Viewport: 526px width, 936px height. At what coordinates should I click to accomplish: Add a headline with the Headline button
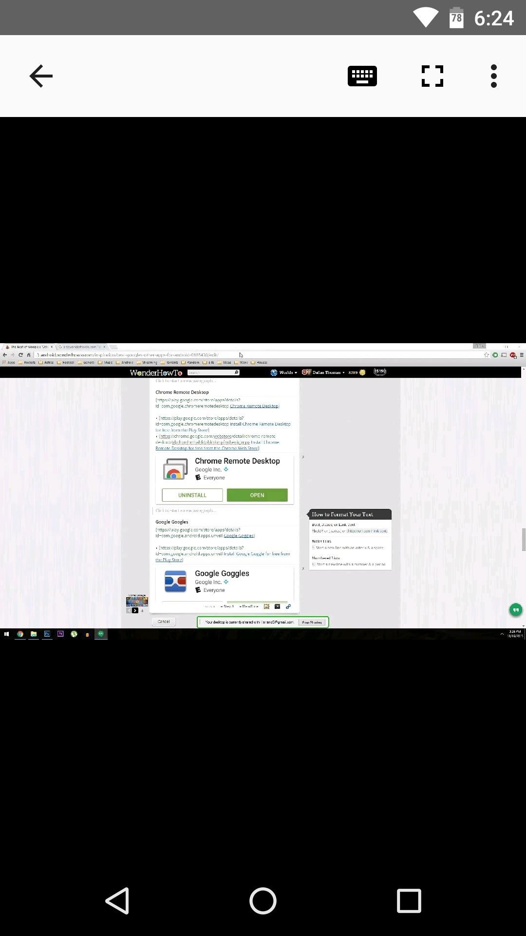[x=249, y=606]
